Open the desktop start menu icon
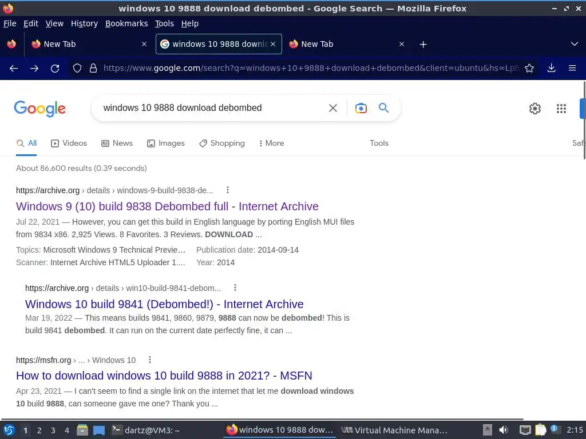 tap(9, 430)
